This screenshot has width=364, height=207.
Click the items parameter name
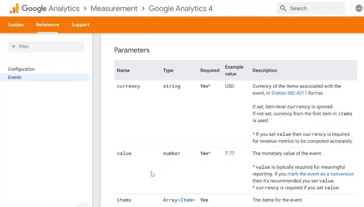[x=124, y=200]
